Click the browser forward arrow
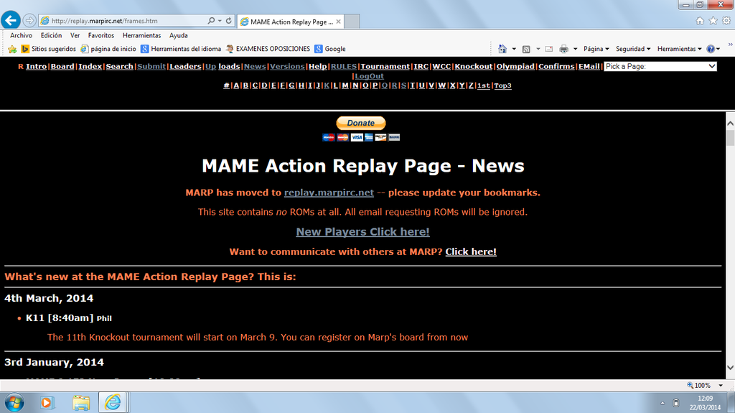Screen dimensions: 735x413 click(x=29, y=21)
